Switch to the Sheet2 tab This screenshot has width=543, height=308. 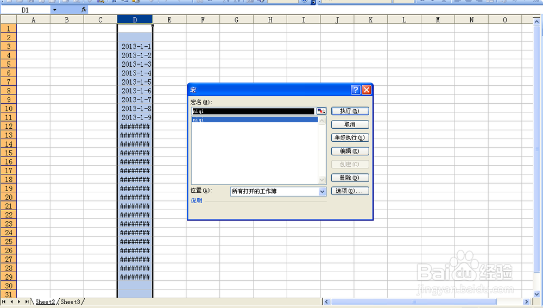pos(45,302)
